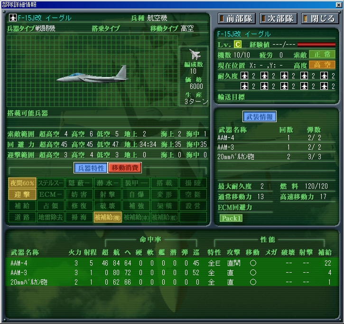The width and height of the screenshot is (344, 324).
Task: Click the movable circle mark in the 20mmバルカン砲 row
Action: coord(253,282)
